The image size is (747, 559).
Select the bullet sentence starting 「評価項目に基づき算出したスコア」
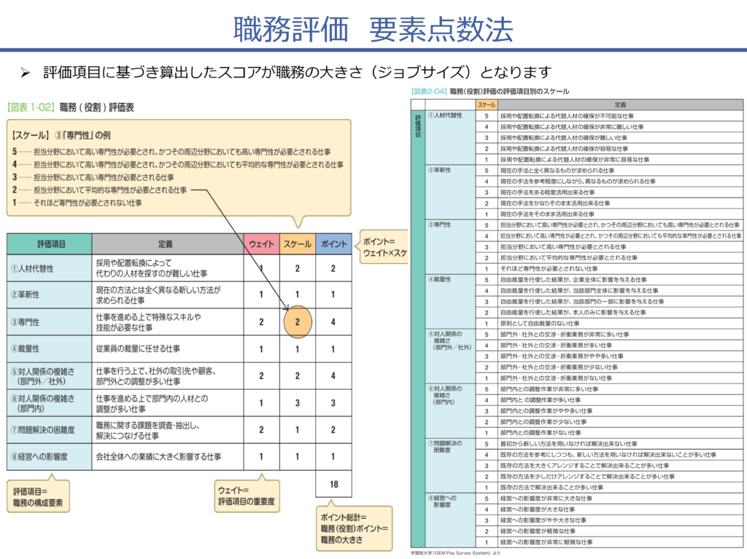click(298, 72)
